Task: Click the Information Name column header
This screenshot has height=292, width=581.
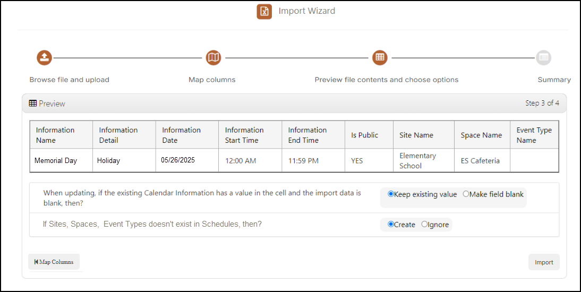Action: pyautogui.click(x=61, y=135)
